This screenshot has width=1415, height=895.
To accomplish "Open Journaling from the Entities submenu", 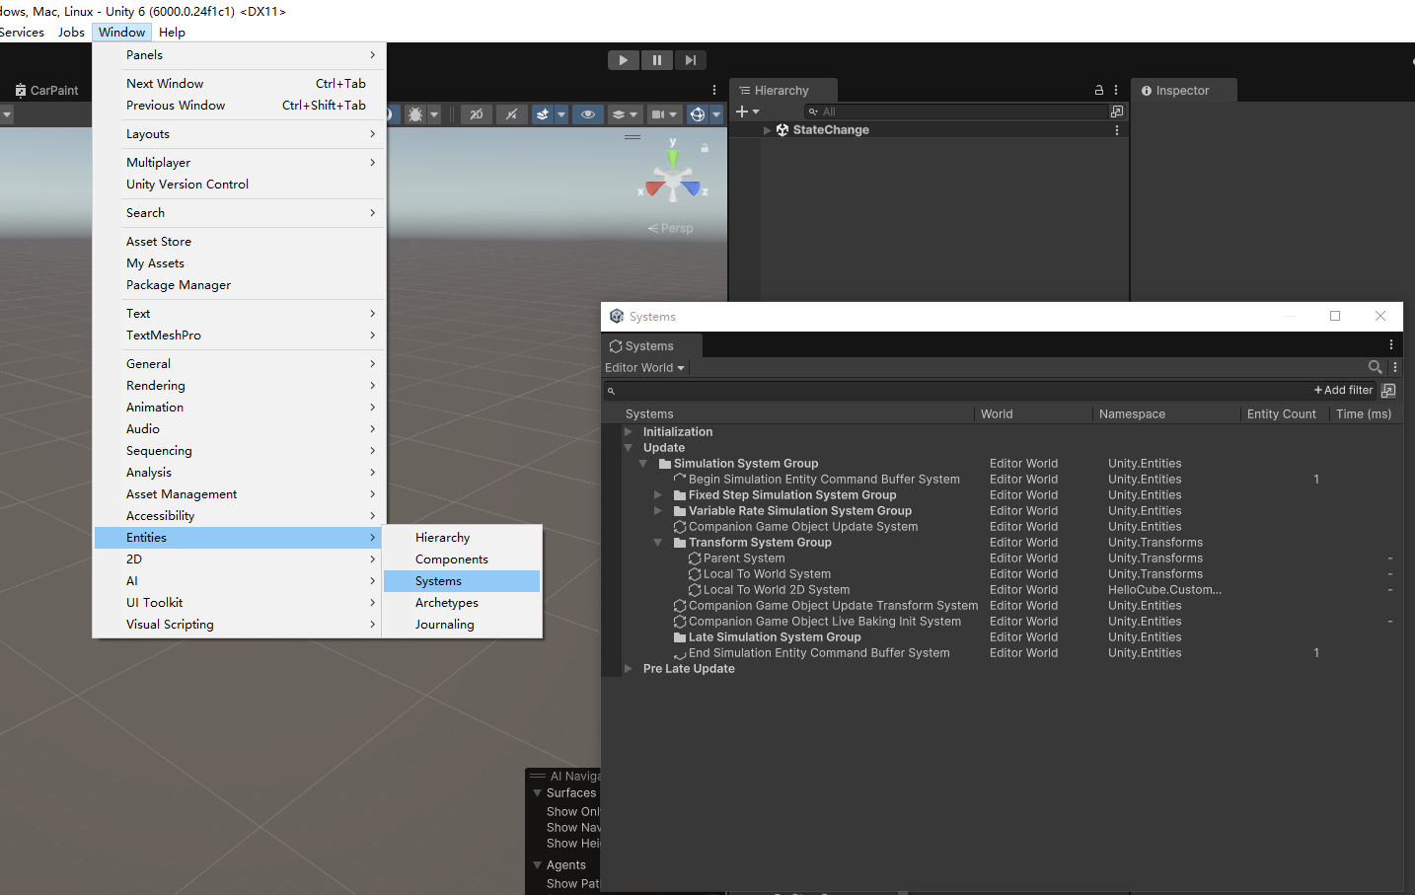I will tap(463, 625).
